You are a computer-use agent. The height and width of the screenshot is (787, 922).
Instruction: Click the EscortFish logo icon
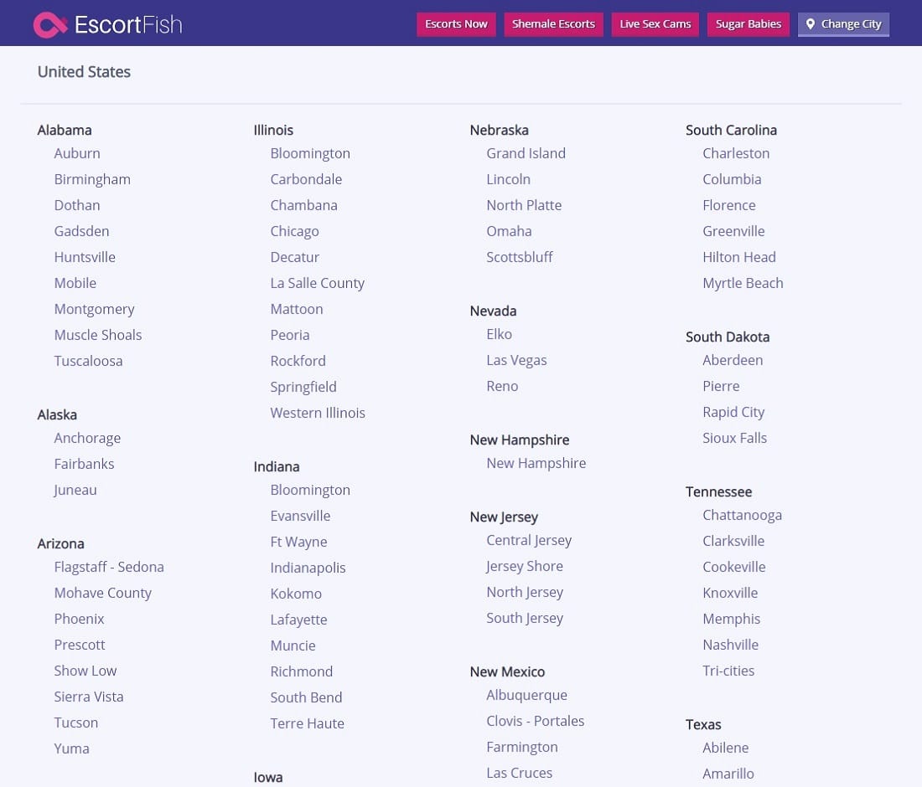point(49,24)
